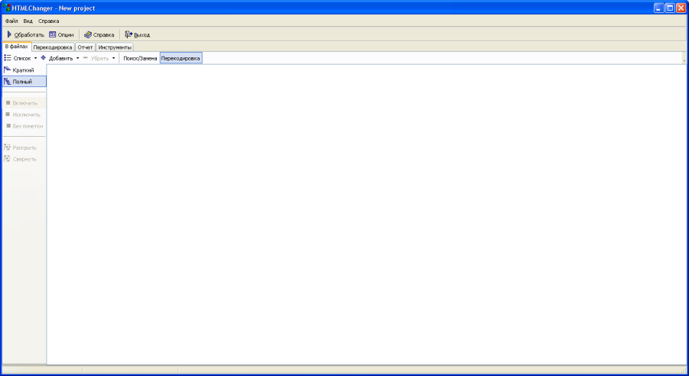Open the Файл menu
The width and height of the screenshot is (689, 376).
[x=11, y=21]
